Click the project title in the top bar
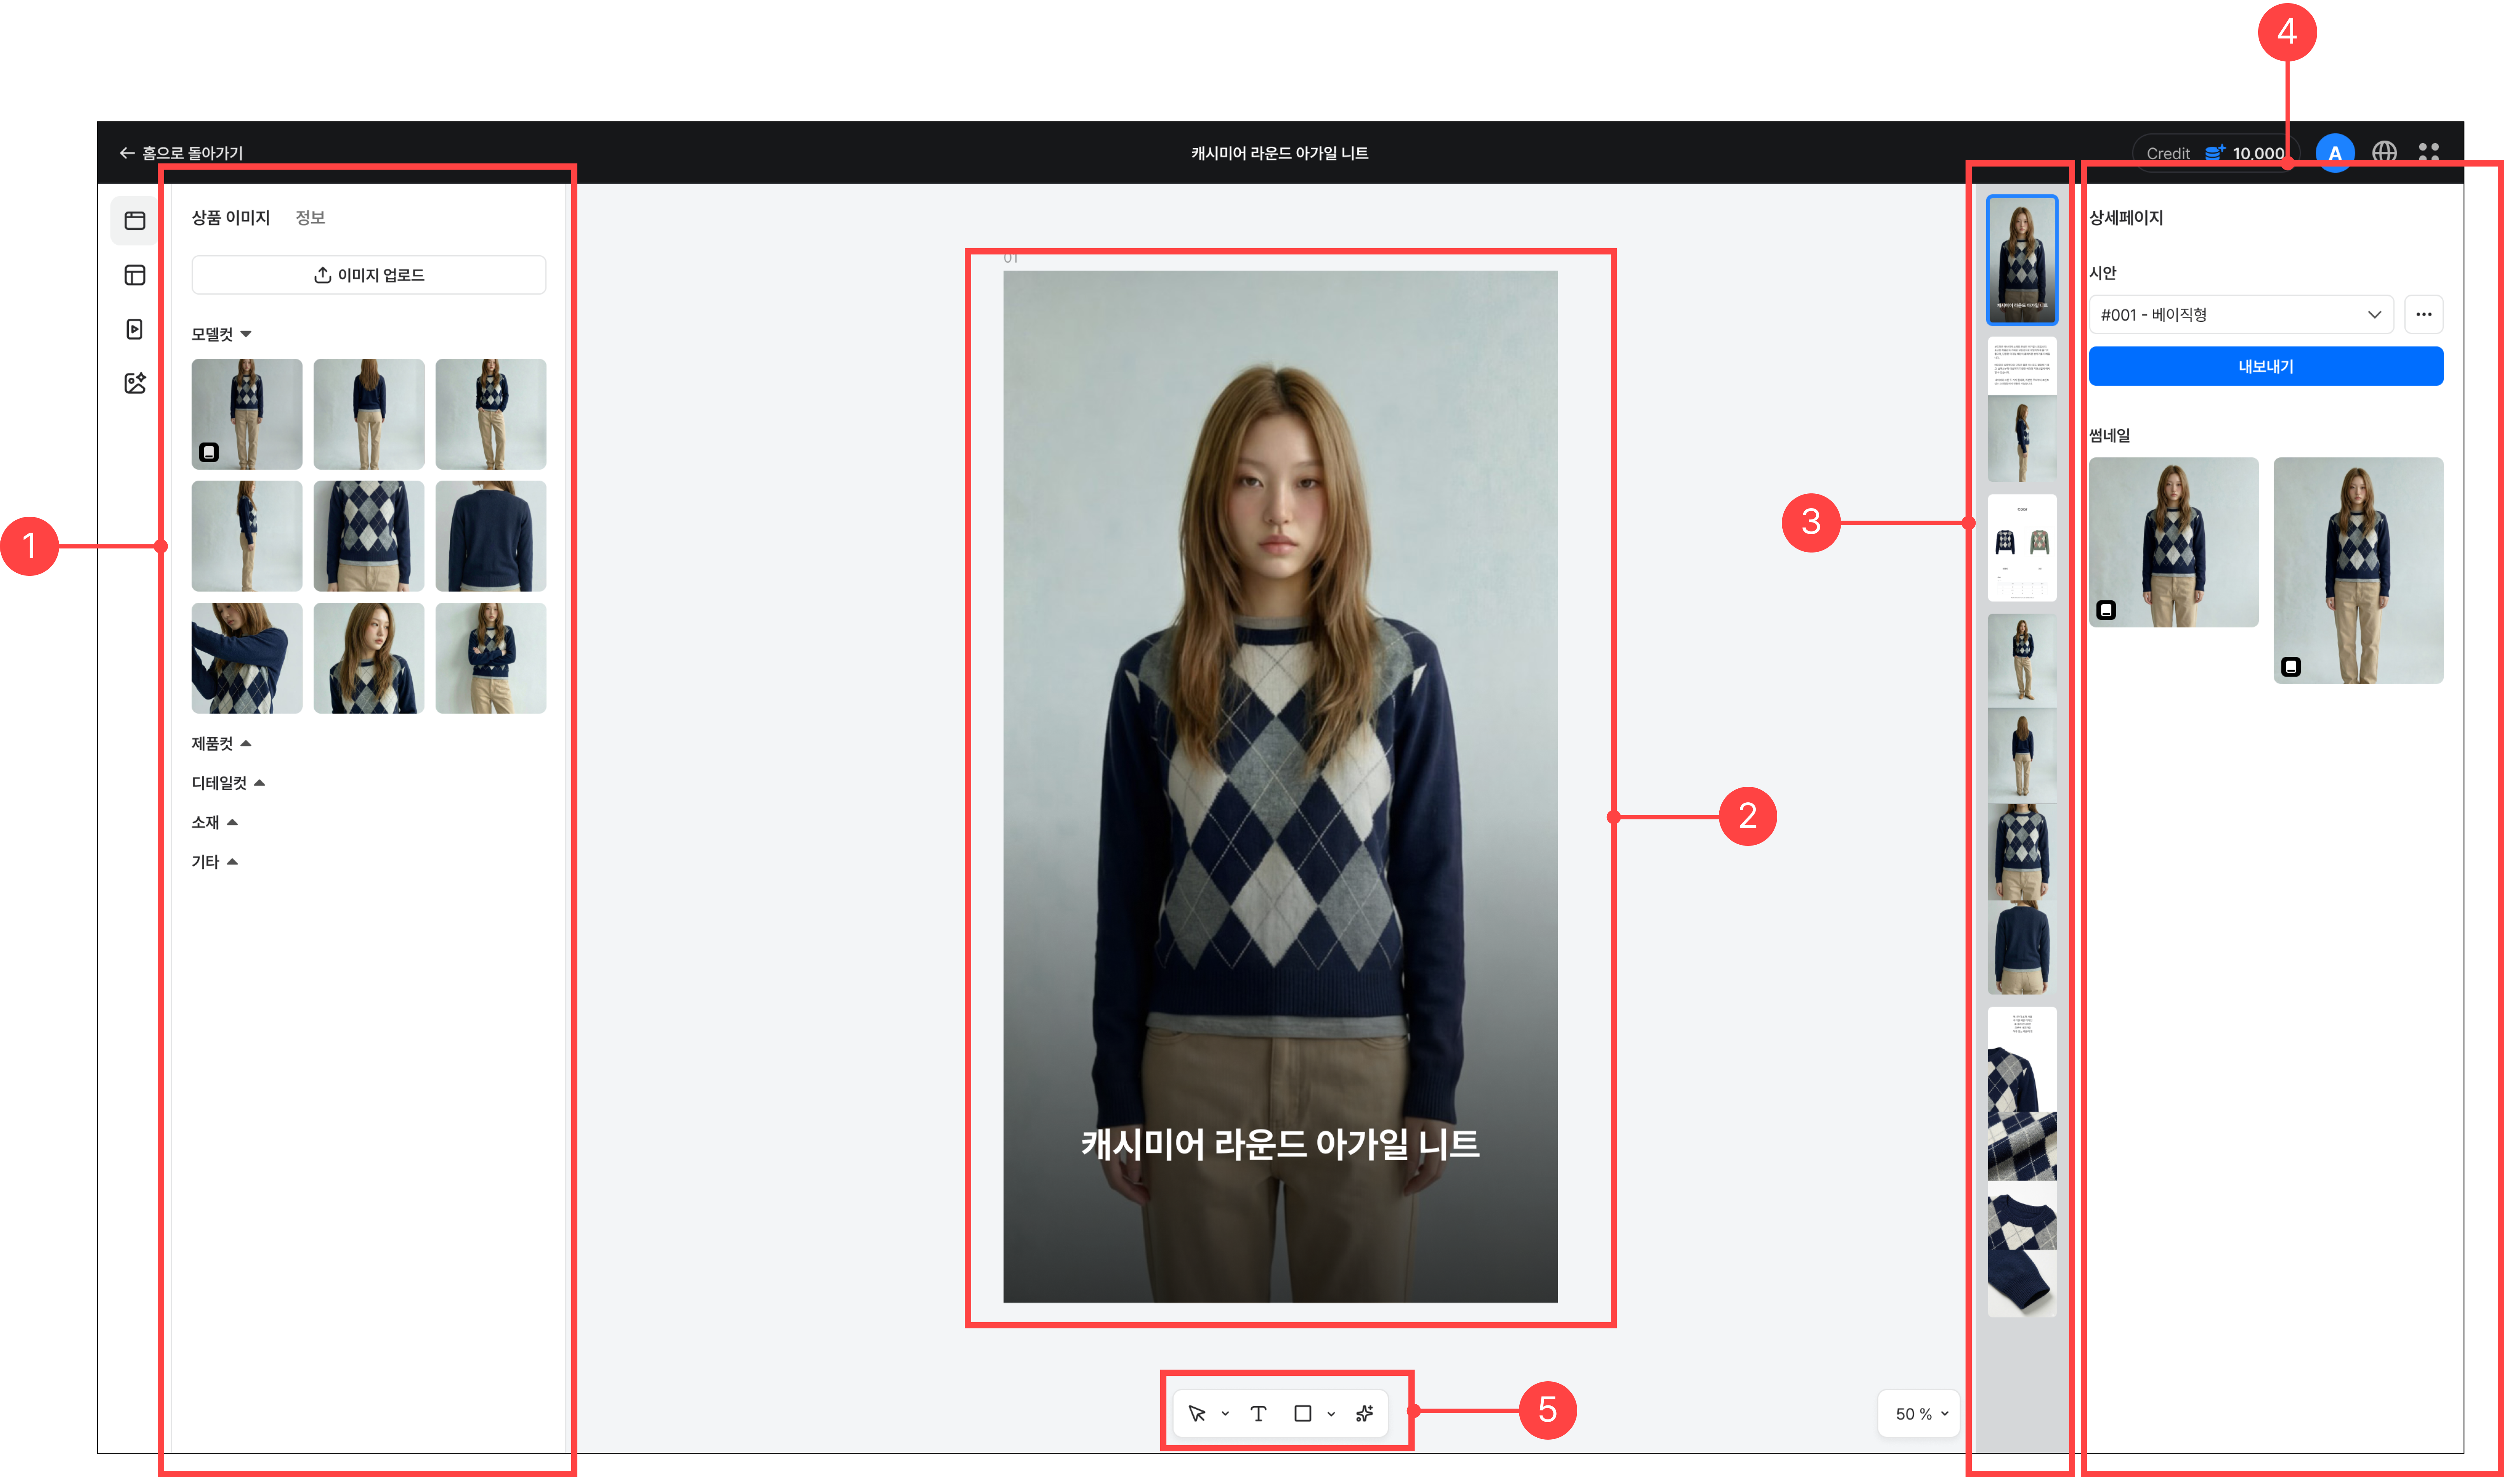 (x=1280, y=153)
